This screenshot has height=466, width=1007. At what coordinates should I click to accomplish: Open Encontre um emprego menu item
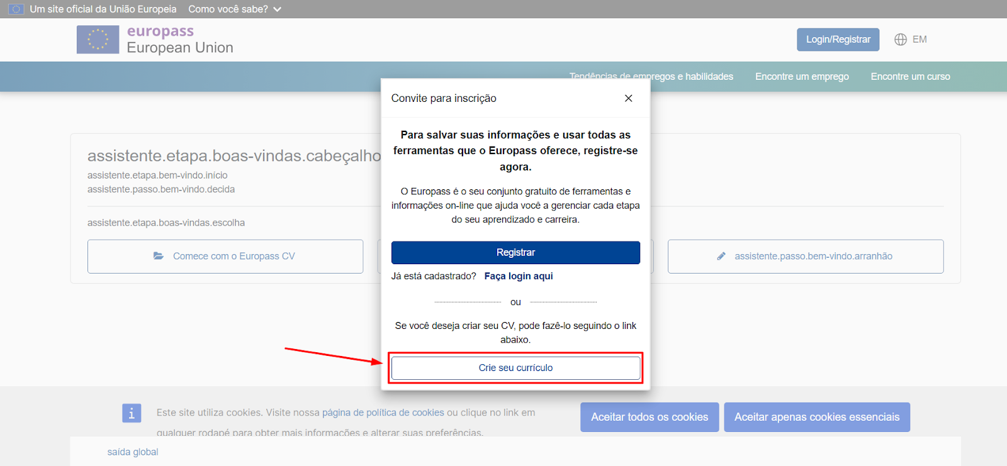click(x=802, y=77)
